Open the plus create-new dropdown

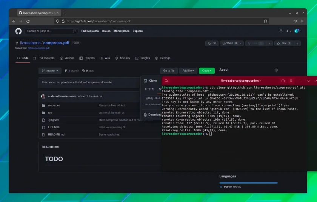tap(288, 31)
